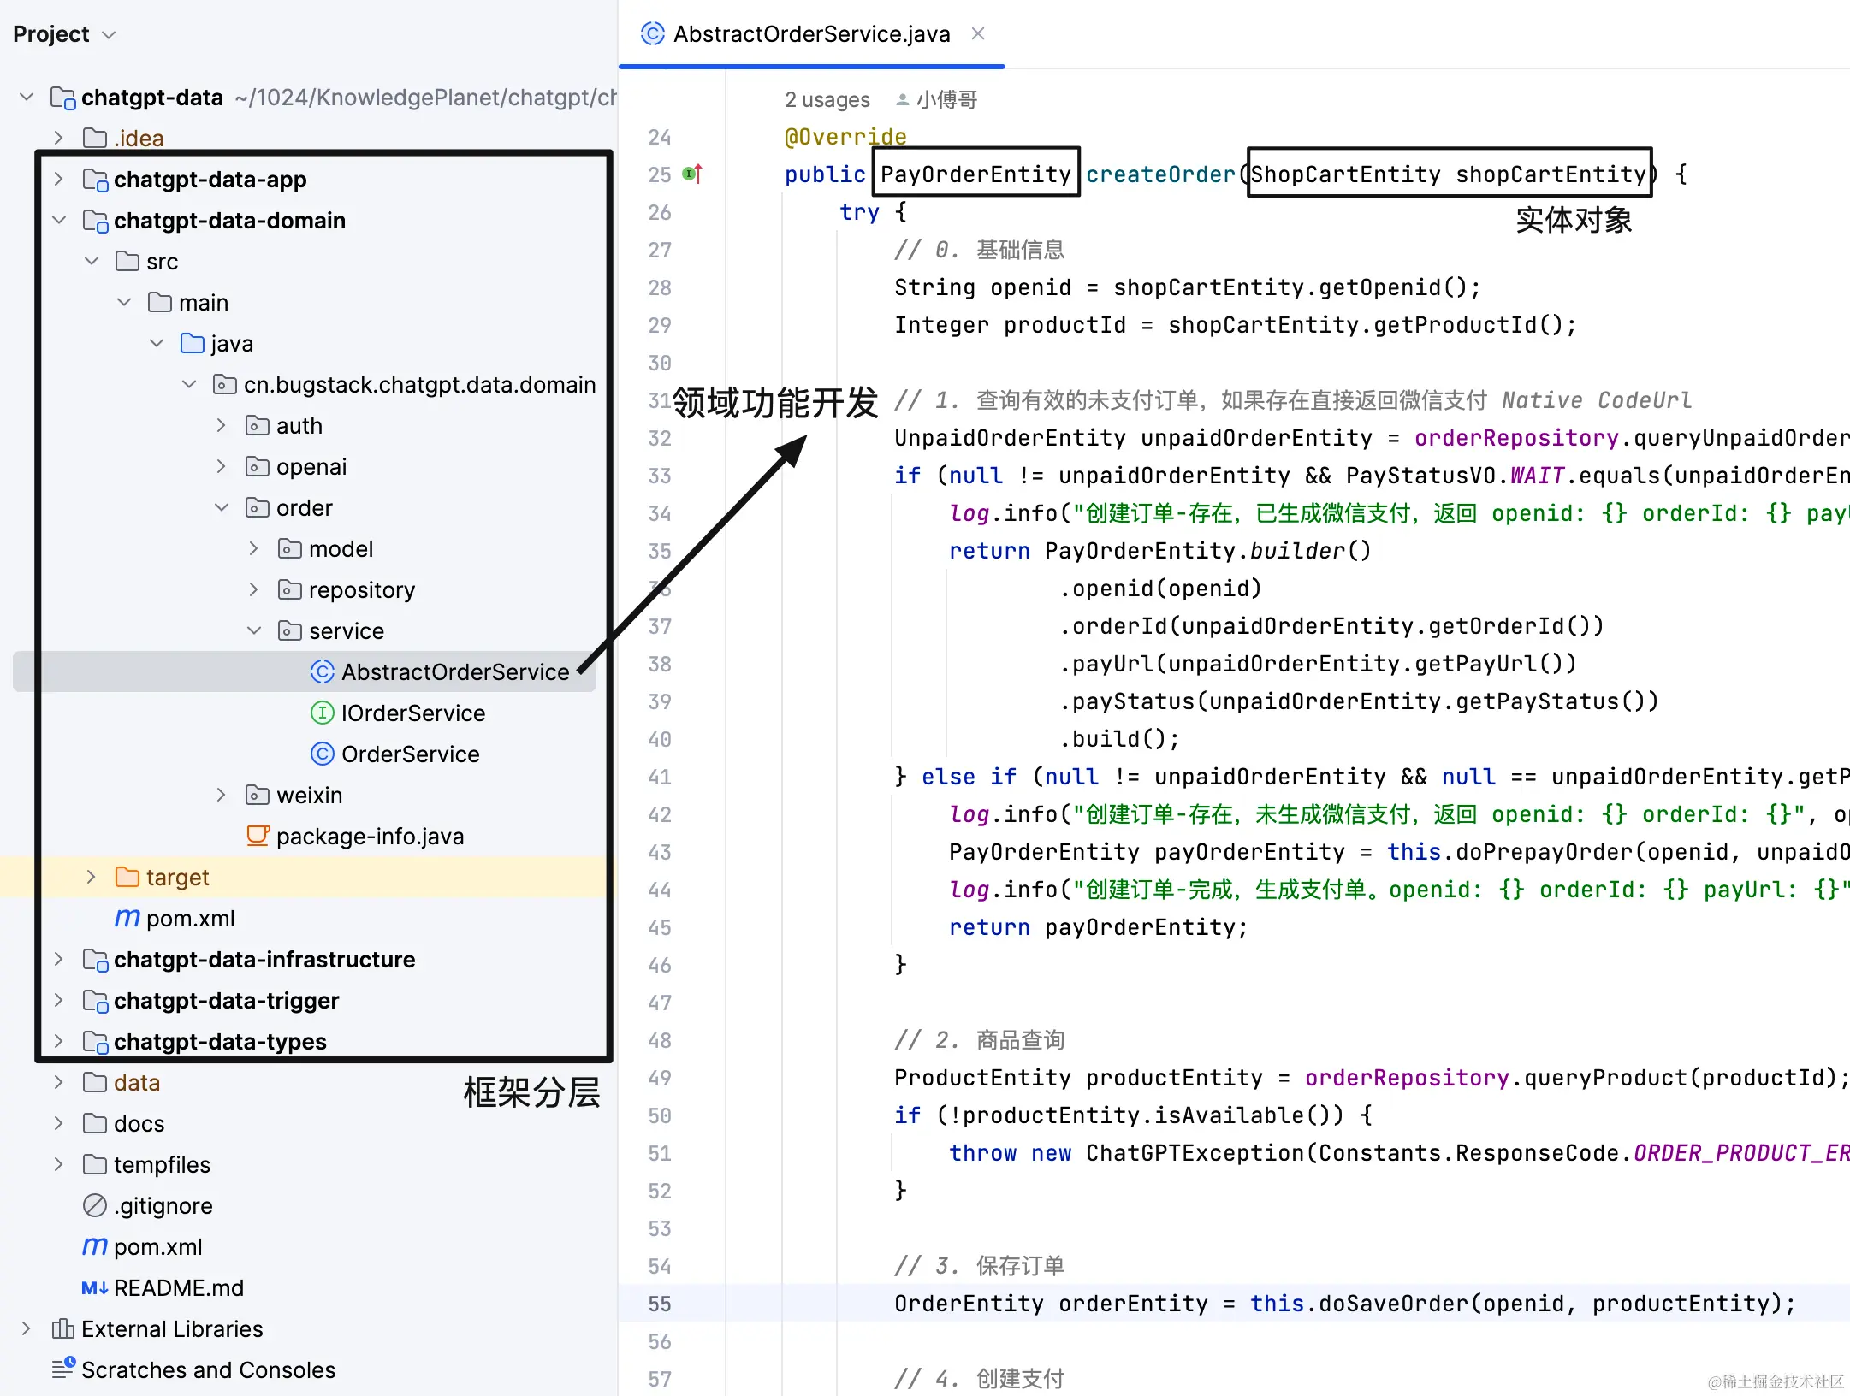1850x1396 pixels.
Task: Expand the auth package
Action: tap(222, 425)
